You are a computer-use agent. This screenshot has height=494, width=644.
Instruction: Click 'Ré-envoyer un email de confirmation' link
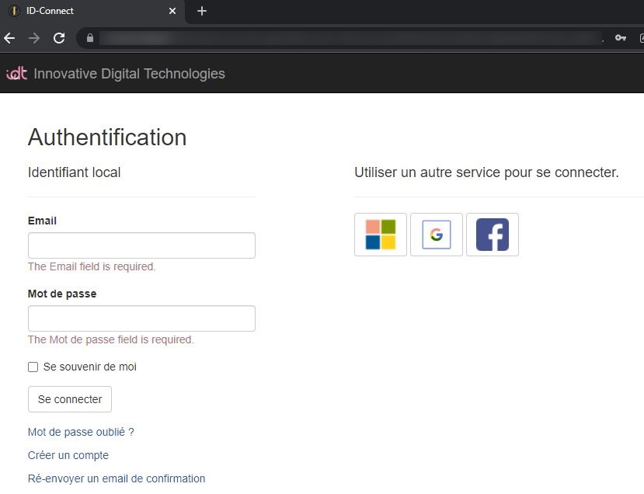(x=117, y=478)
